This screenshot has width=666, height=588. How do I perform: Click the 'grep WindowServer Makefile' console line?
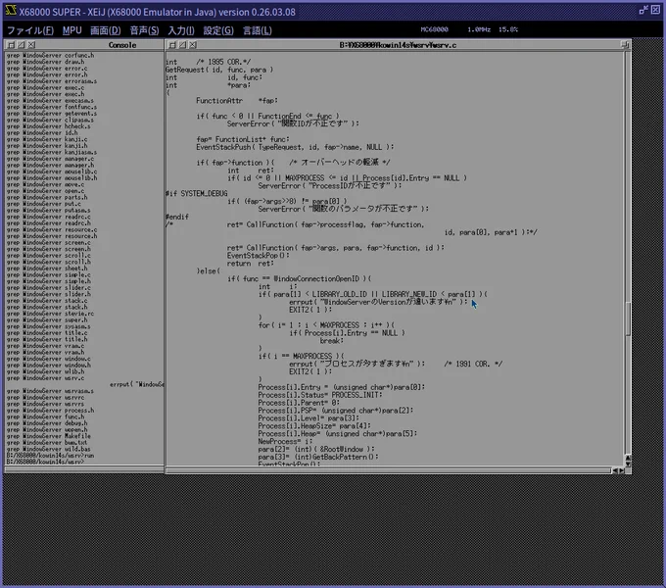pos(48,436)
